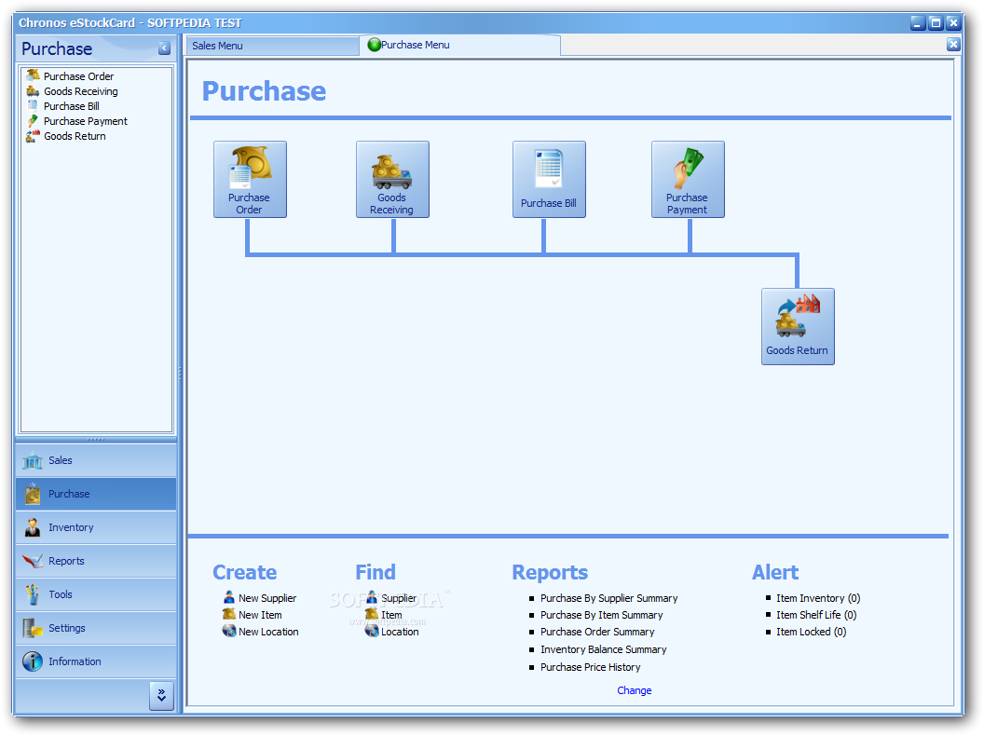
Task: Select Purchase Payment text in sidebar list
Action: (x=86, y=122)
